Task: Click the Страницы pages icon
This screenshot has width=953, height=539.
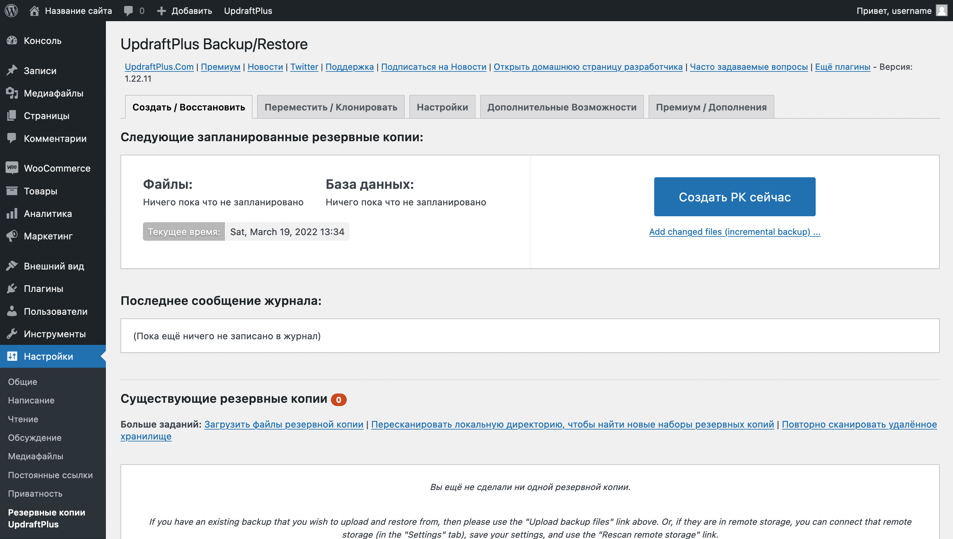Action: pyautogui.click(x=12, y=115)
